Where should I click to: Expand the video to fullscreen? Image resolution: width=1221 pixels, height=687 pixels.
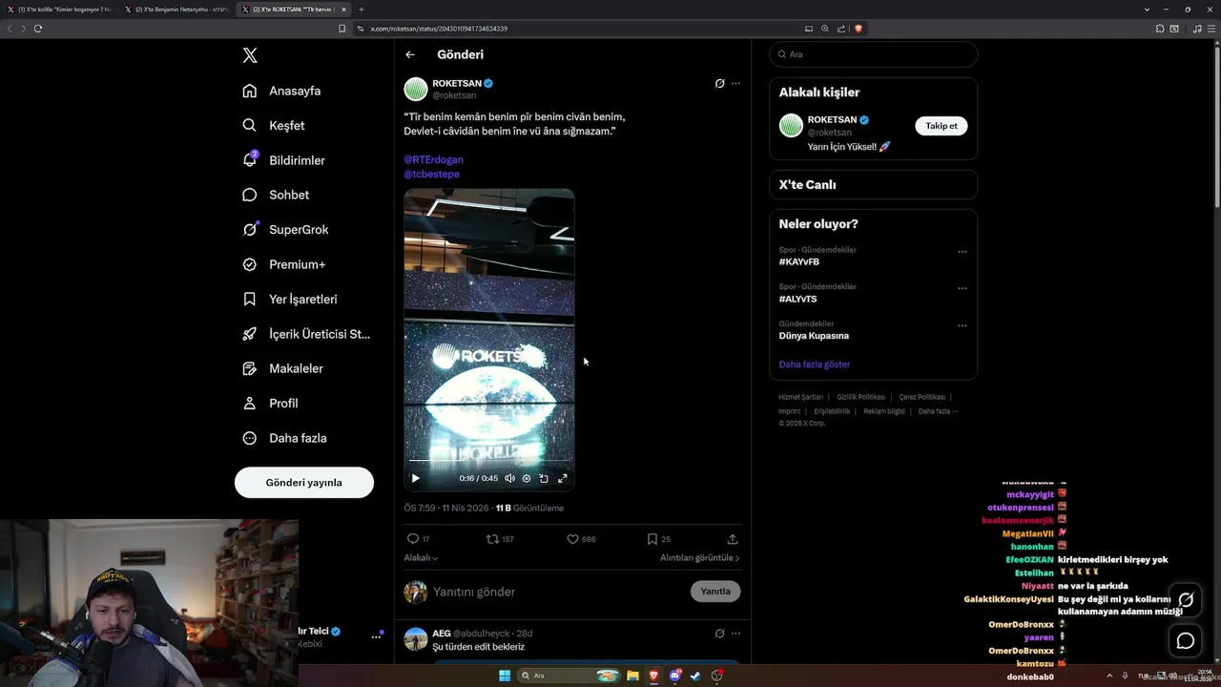(563, 478)
